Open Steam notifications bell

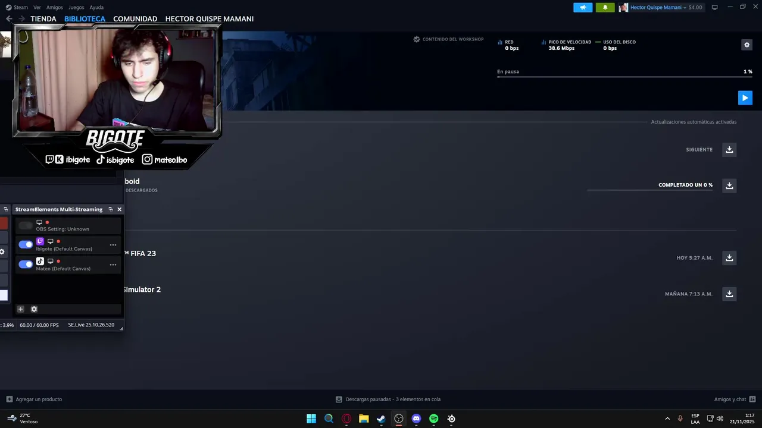pyautogui.click(x=605, y=7)
